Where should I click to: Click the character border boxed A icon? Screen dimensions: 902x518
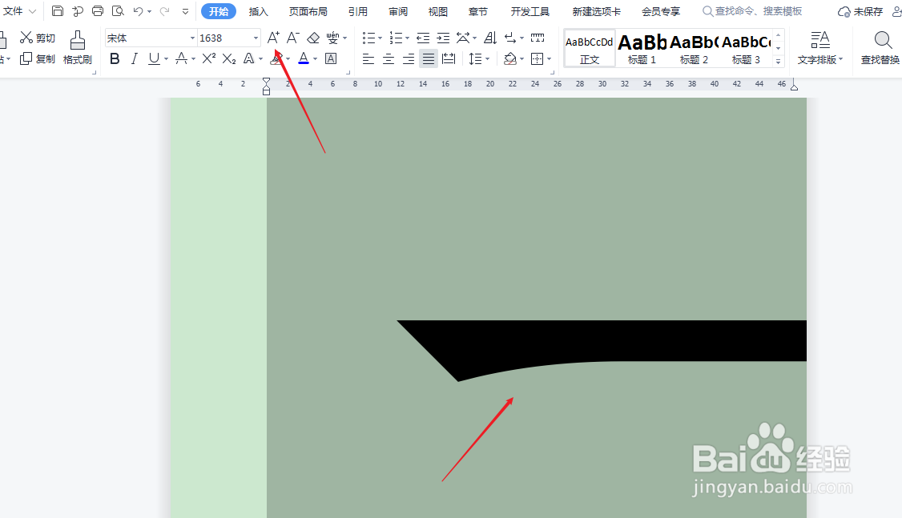(x=331, y=58)
